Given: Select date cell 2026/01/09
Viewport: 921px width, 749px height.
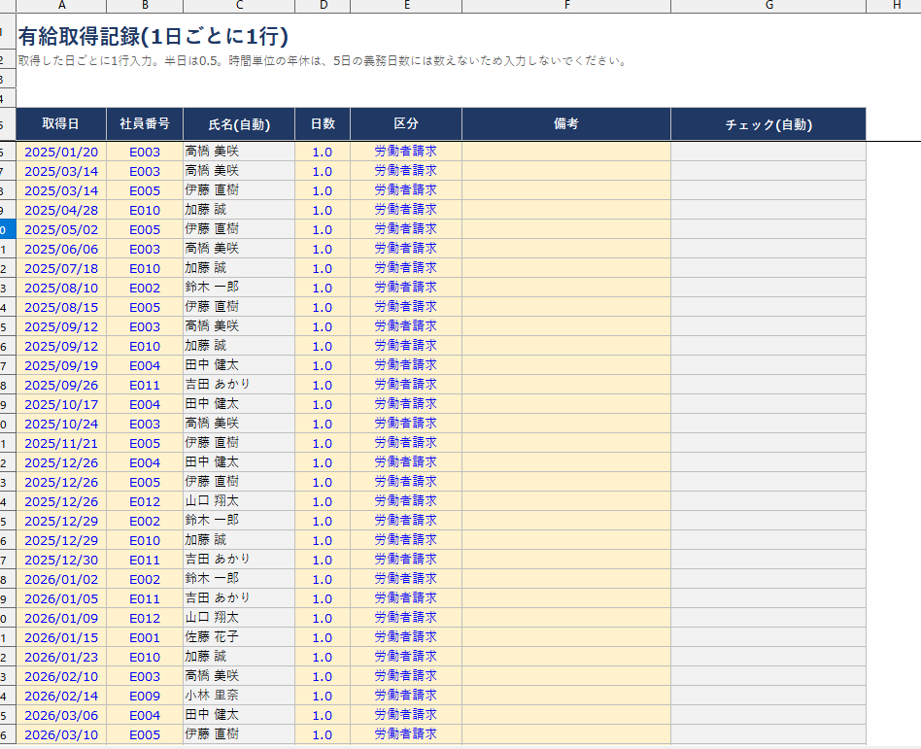Looking at the screenshot, I should coord(61,618).
